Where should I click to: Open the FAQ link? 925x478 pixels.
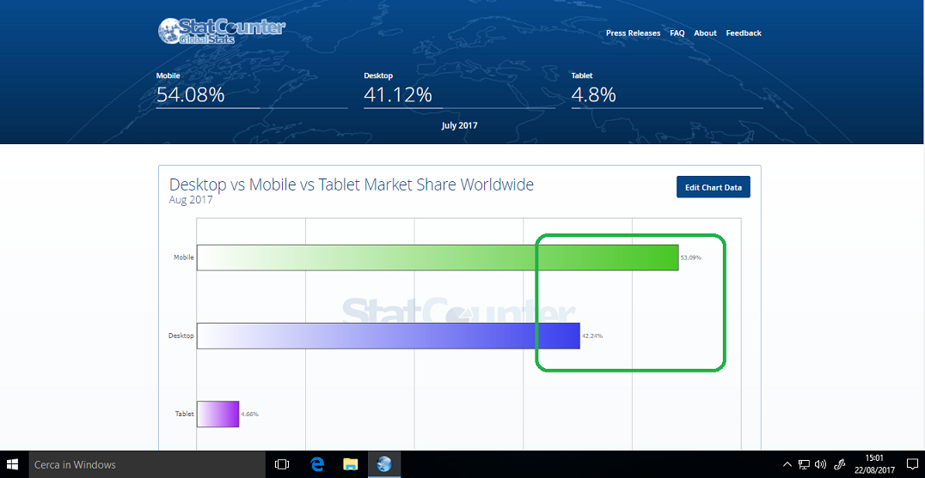(677, 33)
